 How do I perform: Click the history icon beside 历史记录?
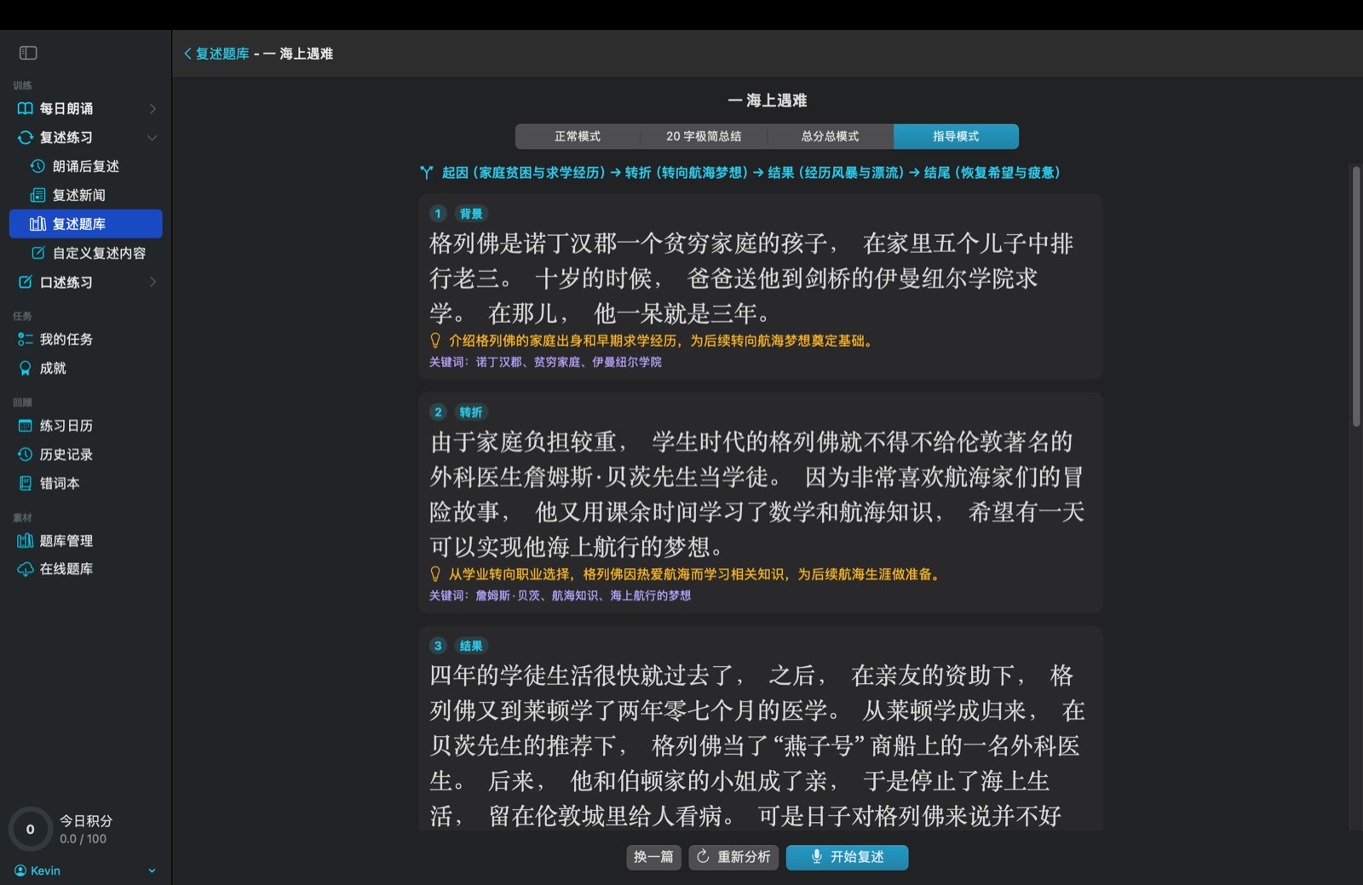point(26,454)
